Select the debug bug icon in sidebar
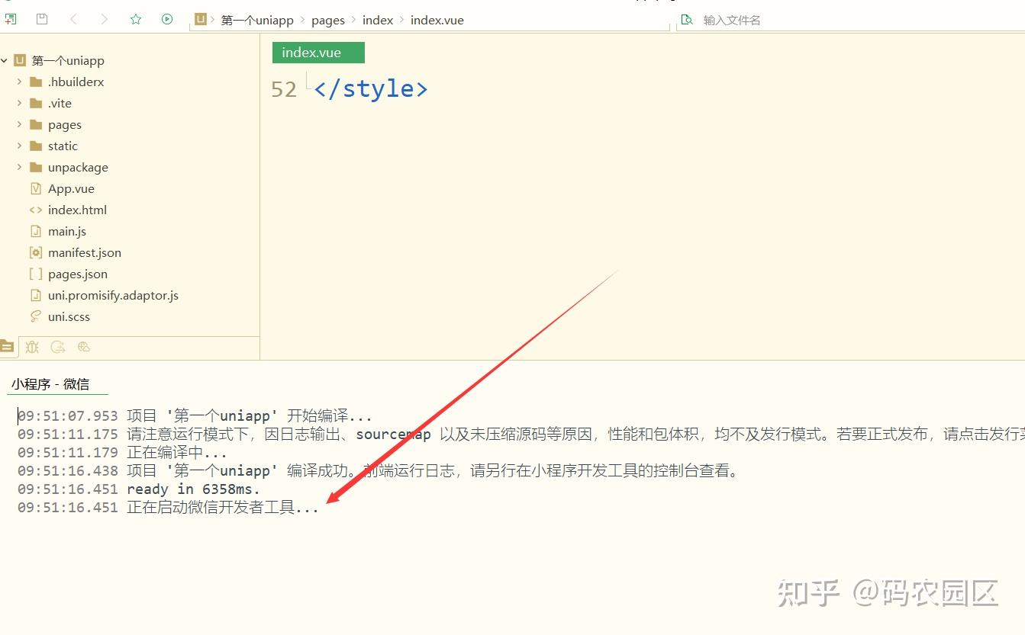The height and width of the screenshot is (635, 1025). [32, 347]
